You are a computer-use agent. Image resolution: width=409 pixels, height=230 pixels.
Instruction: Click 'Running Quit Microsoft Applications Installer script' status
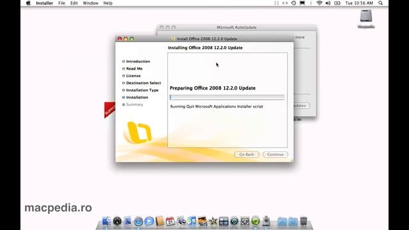[x=217, y=107]
